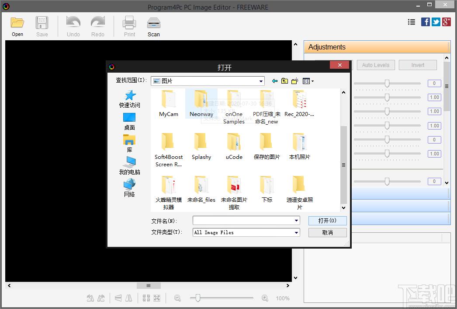This screenshot has height=309, width=457.
Task: Click the back arrow in the open dialog
Action: [274, 81]
